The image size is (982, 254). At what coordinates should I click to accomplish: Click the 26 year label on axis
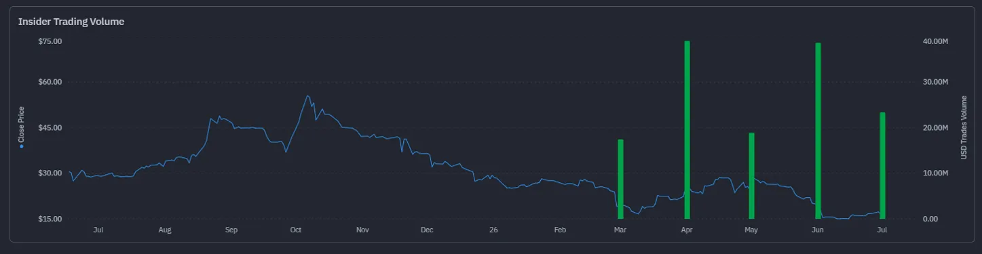493,230
